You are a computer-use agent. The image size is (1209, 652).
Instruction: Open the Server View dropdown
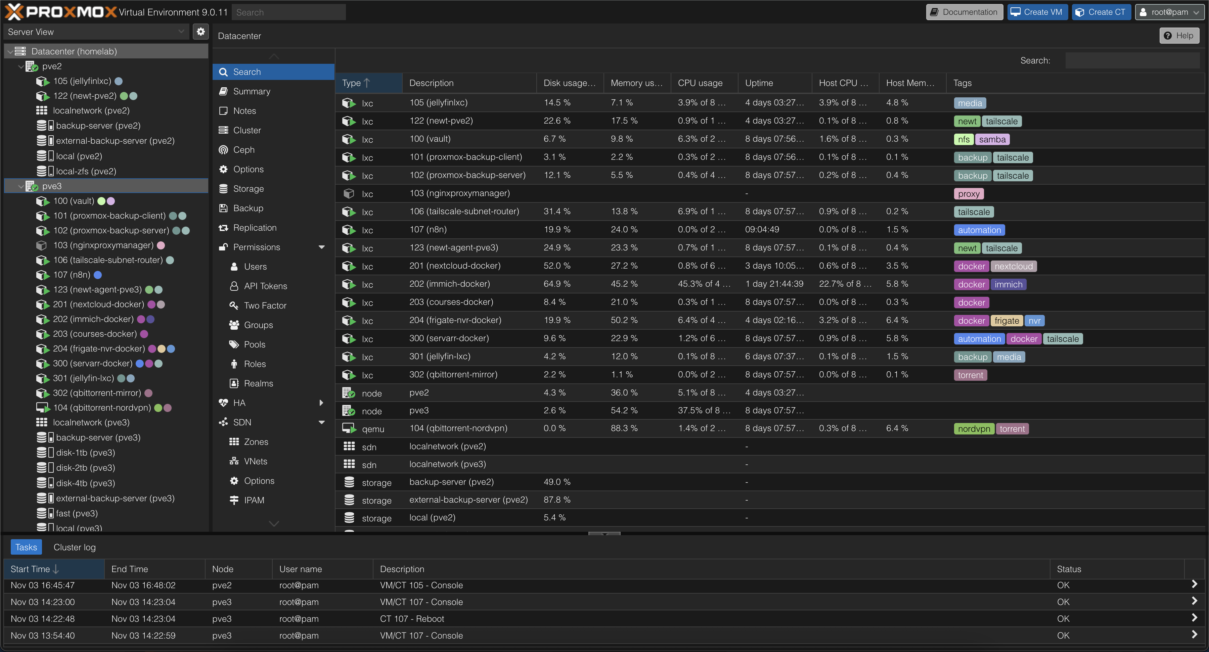tap(182, 32)
